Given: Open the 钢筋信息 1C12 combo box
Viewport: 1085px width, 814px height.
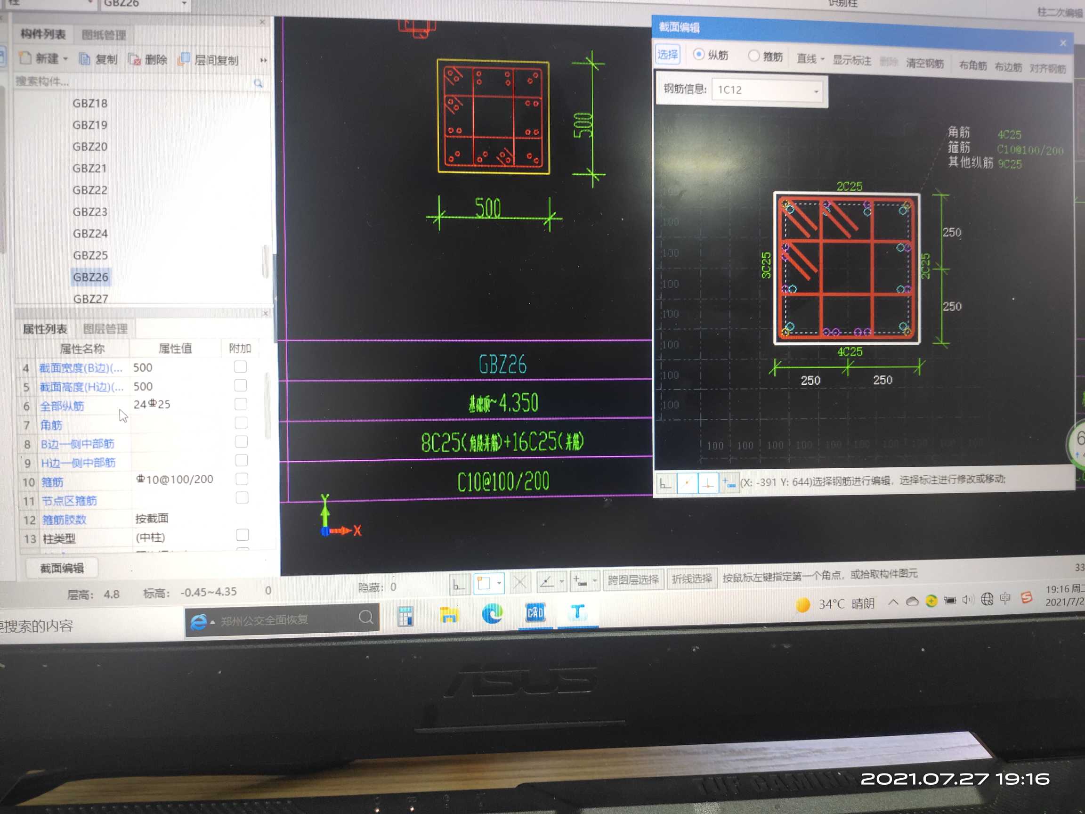Looking at the screenshot, I should 767,90.
